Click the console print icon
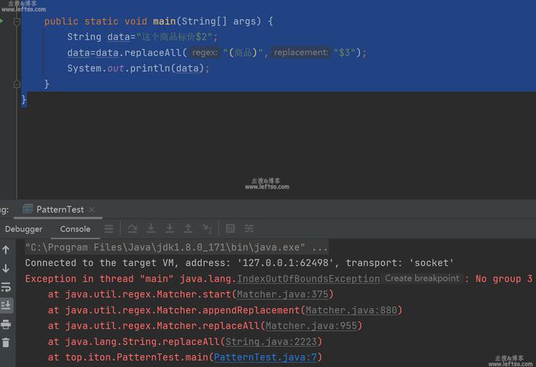536x367 pixels. pos(6,324)
